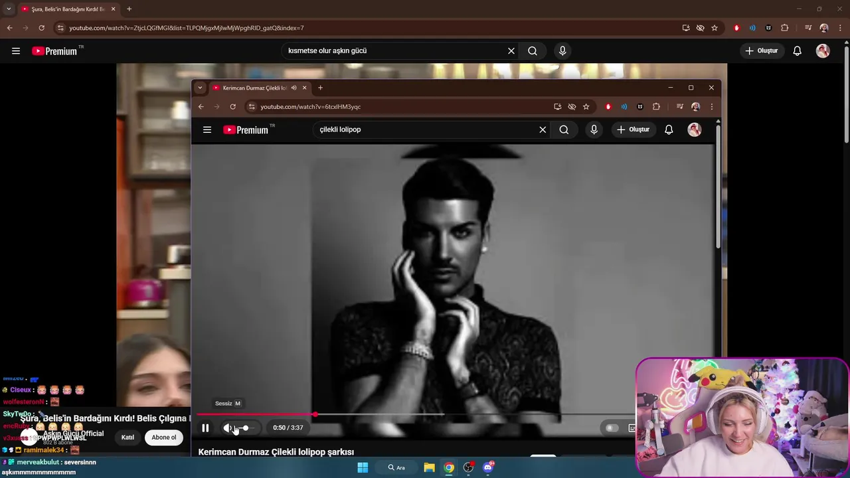This screenshot has height=478, width=850.
Task: Click the 'Kerimcan Durmaz Çilekli lolipop şarkısı' title
Action: pyautogui.click(x=276, y=452)
